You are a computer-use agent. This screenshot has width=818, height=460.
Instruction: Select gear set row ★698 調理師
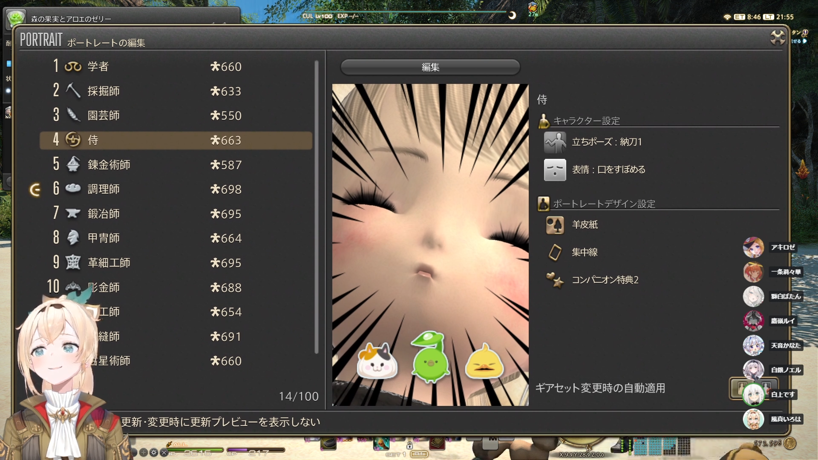176,189
